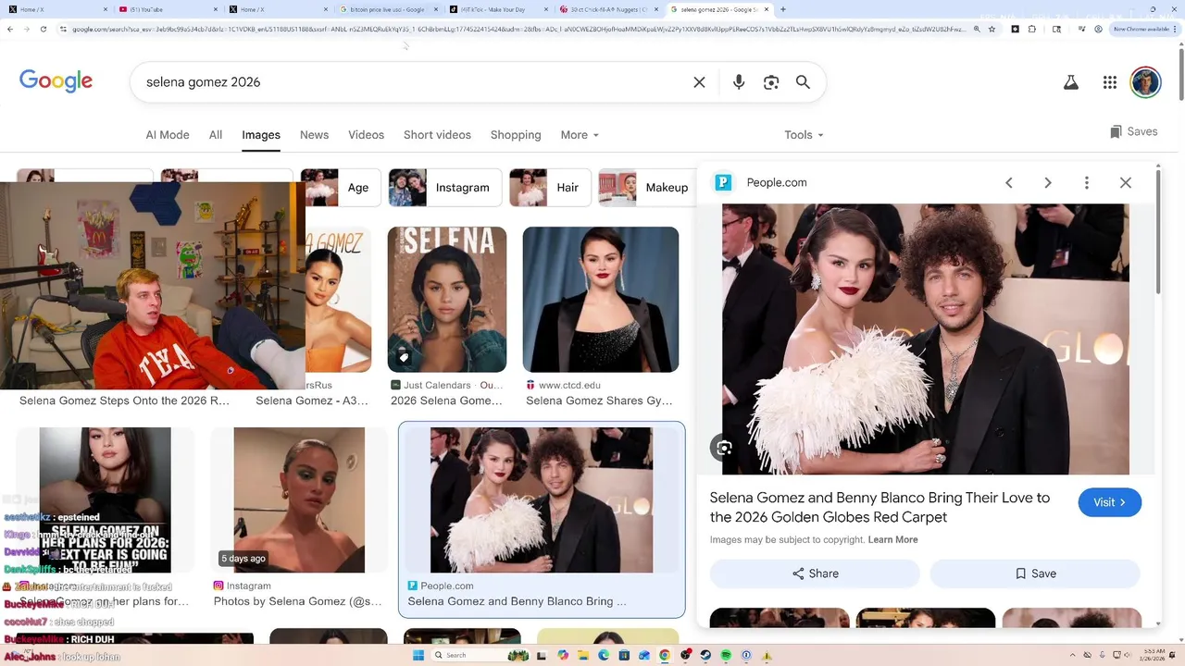
Task: Expand the Tools dropdown
Action: [804, 135]
